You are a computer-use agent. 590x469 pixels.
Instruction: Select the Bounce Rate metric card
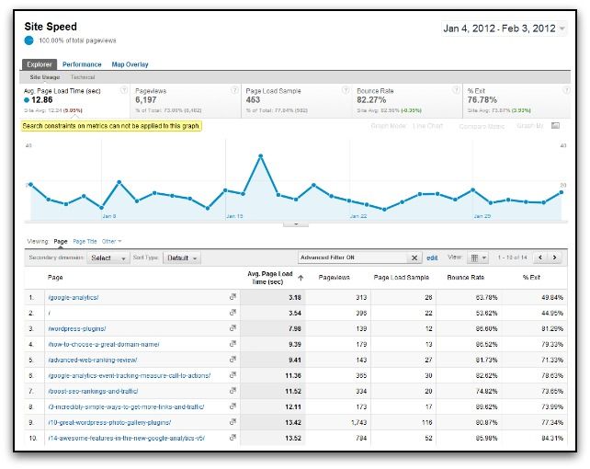[x=407, y=100]
